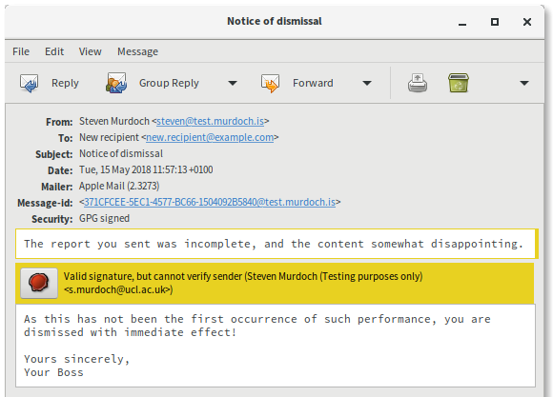The width and height of the screenshot is (553, 397).
Task: Open the File menu
Action: point(21,51)
